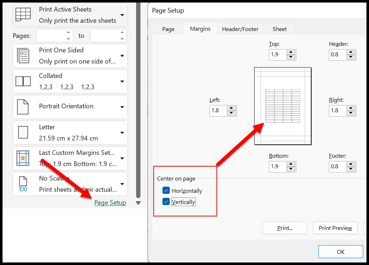Decrease the Pages to number

(x=122, y=39)
